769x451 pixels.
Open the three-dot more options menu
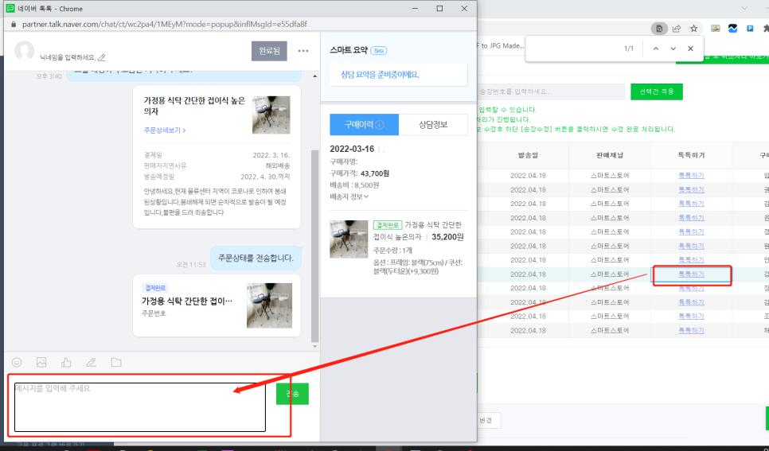coord(303,50)
